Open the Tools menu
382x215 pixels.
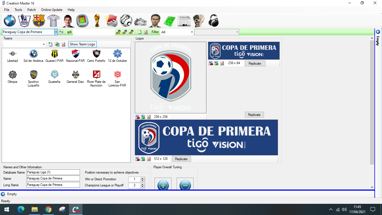18,10
